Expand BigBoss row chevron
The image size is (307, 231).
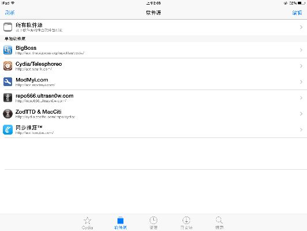coord(301,50)
